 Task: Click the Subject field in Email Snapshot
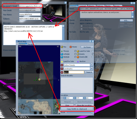[30, 19]
